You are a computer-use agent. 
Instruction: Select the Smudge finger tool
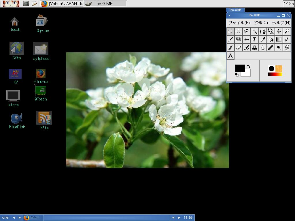tap(287, 48)
